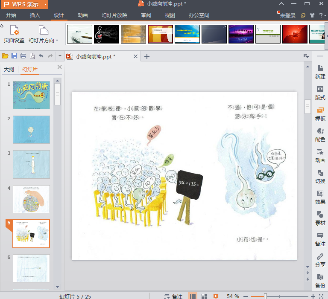The image size is (328, 299).
Task: Open the 办公空间 ribbon tab
Action: (x=199, y=15)
